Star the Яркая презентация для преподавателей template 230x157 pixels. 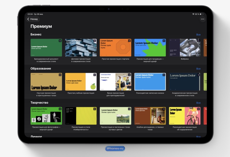point(129,75)
